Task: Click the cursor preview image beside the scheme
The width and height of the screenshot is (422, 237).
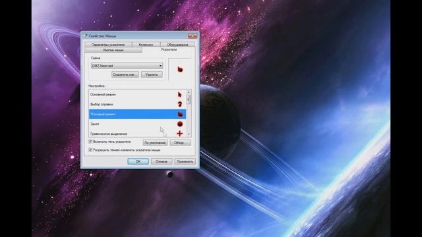Action: (180, 69)
